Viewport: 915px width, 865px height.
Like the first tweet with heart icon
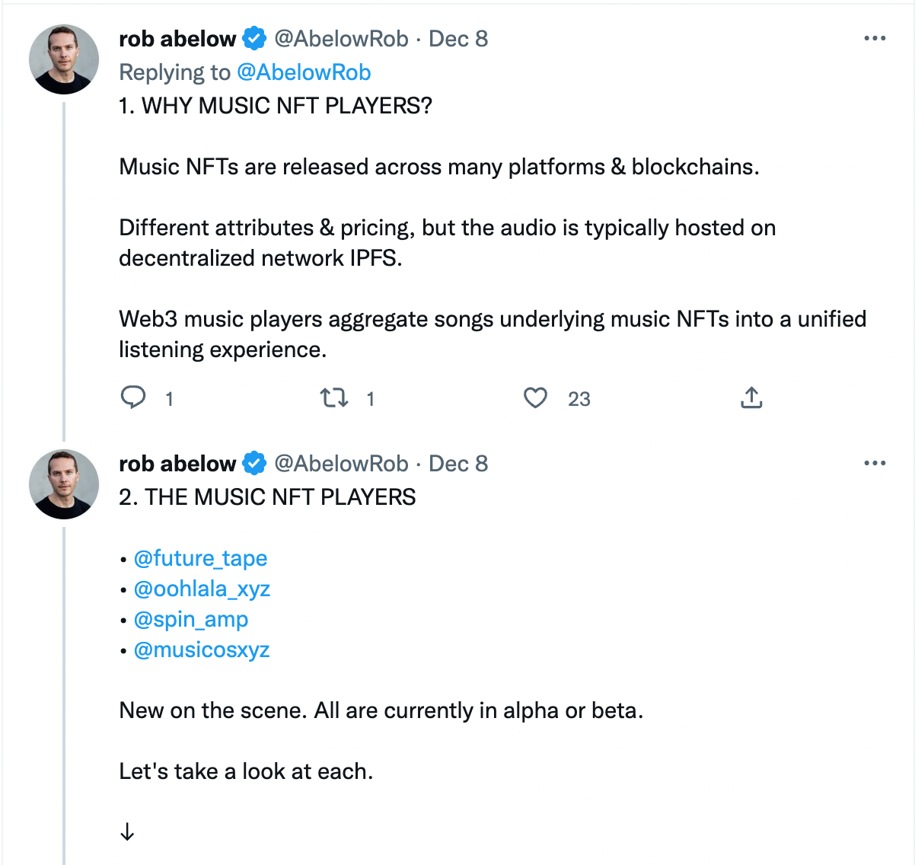[x=535, y=397]
